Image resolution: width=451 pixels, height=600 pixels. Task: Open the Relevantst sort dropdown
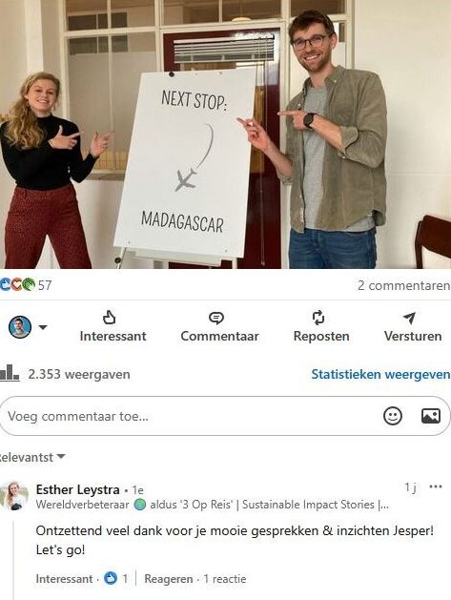click(x=32, y=457)
